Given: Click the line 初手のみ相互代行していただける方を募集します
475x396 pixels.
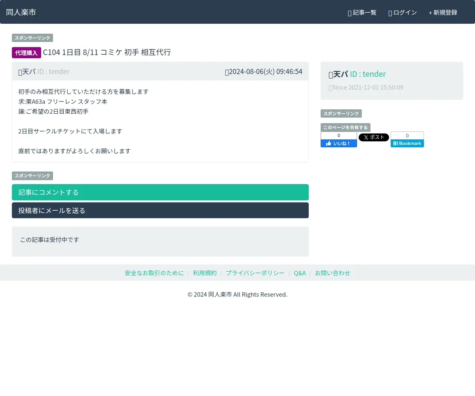Looking at the screenshot, I should pyautogui.click(x=83, y=91).
